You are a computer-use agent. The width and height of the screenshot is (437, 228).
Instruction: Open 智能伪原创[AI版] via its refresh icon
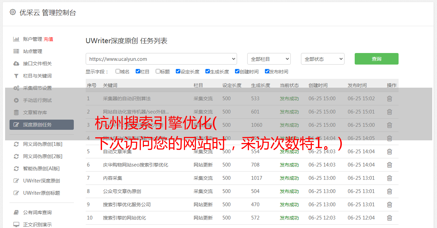point(16,169)
